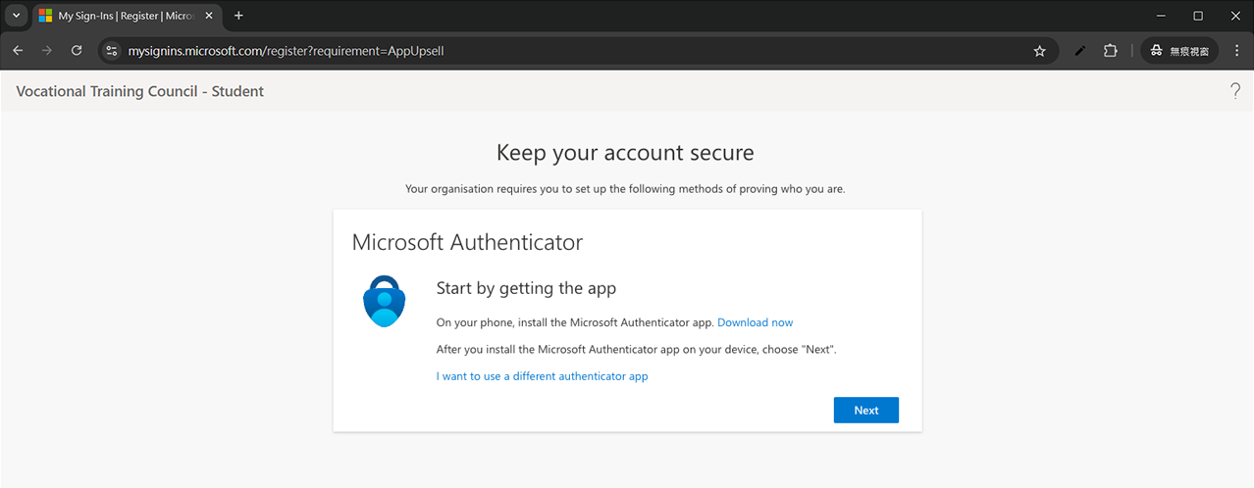Choose "I want to use a different authenticator app"
The image size is (1254, 488).
tap(542, 376)
